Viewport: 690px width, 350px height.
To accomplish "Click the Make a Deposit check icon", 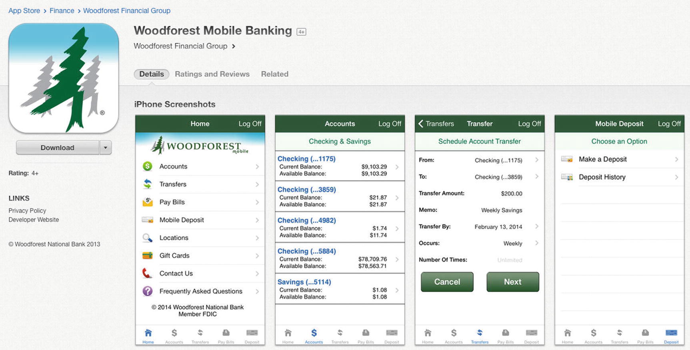I will coord(567,159).
